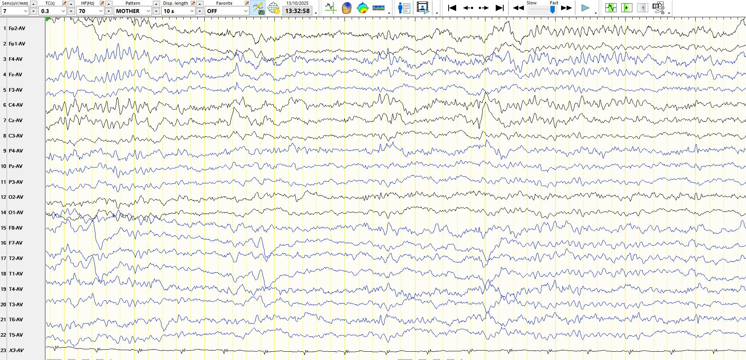The width and height of the screenshot is (746, 360).
Task: Show the 3D head voltage map
Action: [346, 8]
